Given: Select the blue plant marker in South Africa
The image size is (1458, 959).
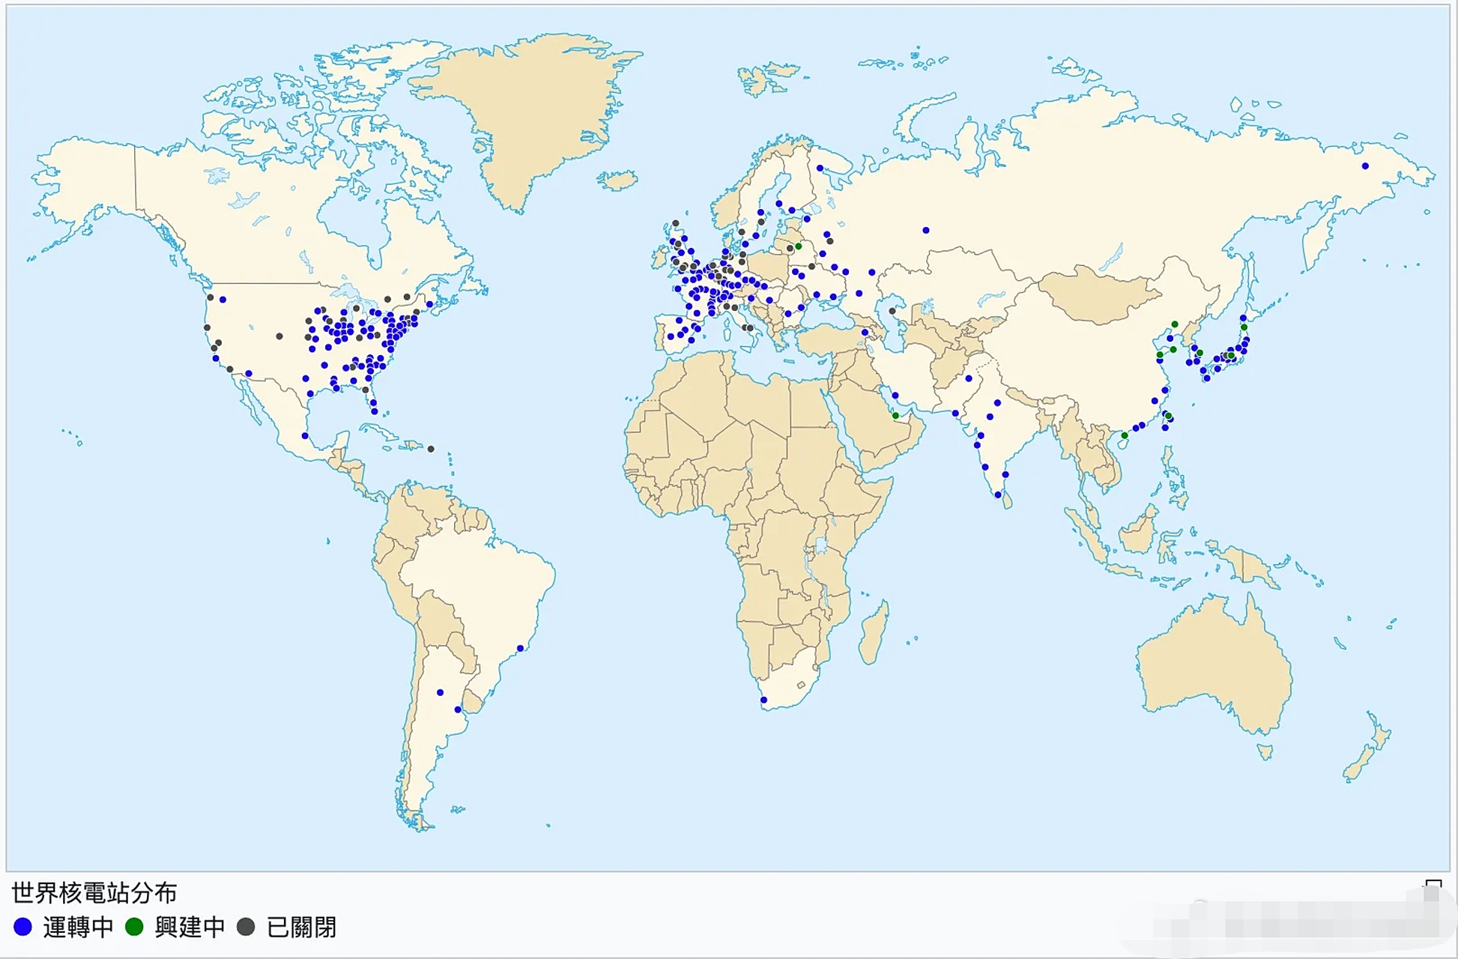Looking at the screenshot, I should coord(763,700).
